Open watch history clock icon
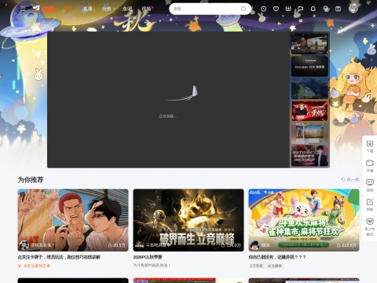The image size is (377, 283). pyautogui.click(x=263, y=9)
